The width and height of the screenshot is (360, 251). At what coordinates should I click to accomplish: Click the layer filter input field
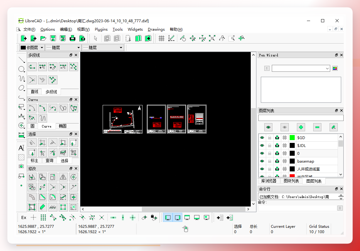pyautogui.click(x=301, y=118)
